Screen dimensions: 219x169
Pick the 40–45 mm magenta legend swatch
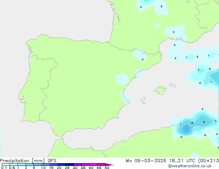[94, 165]
